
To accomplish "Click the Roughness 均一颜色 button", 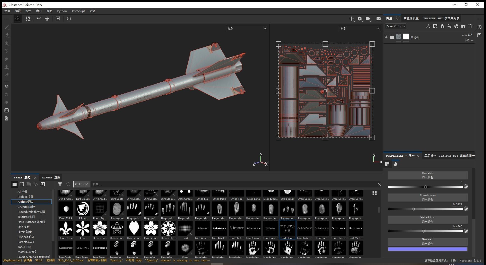I will coord(428,197).
